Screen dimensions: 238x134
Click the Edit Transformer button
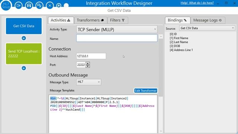pyautogui.click(x=145, y=91)
